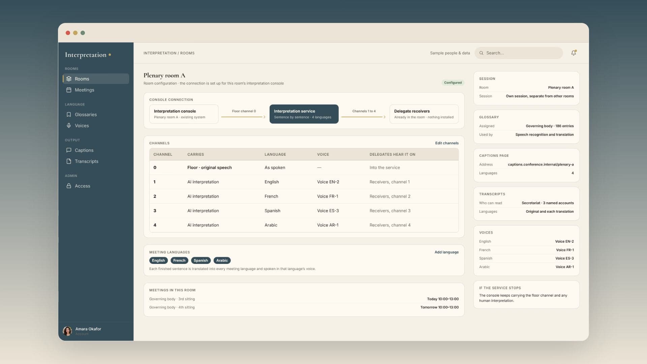Select the Delegate receivers card
The height and width of the screenshot is (364, 647).
tap(424, 114)
